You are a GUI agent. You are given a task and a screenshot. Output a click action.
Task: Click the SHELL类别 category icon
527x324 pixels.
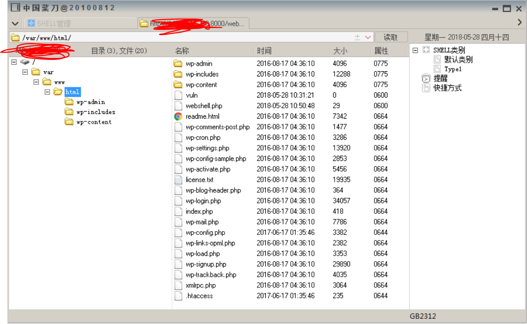coord(426,50)
